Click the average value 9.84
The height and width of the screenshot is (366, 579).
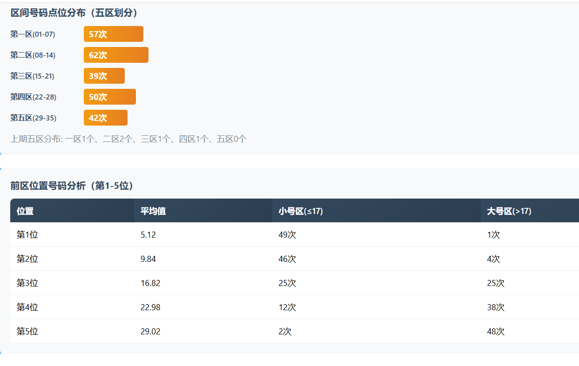[x=148, y=259]
